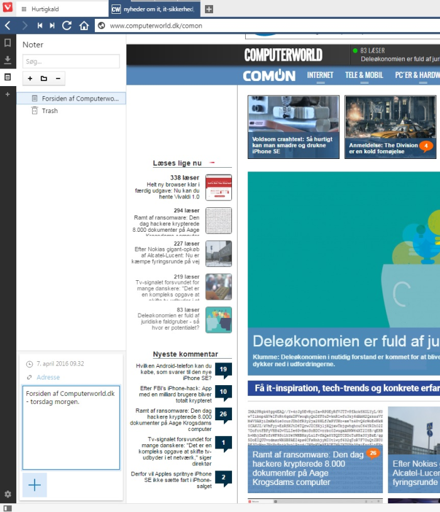Click the orange 4 comments bubble on The Division
Image resolution: width=440 pixels, height=512 pixels.
426,146
